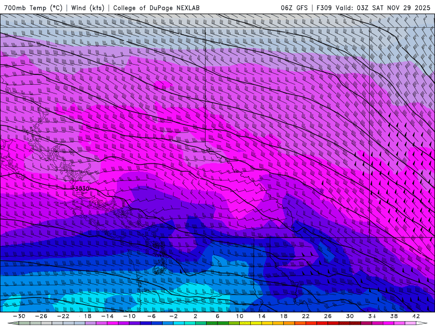Click the legend value 30
Image resolution: width=435 pixels, height=326 pixels.
[x=350, y=316]
